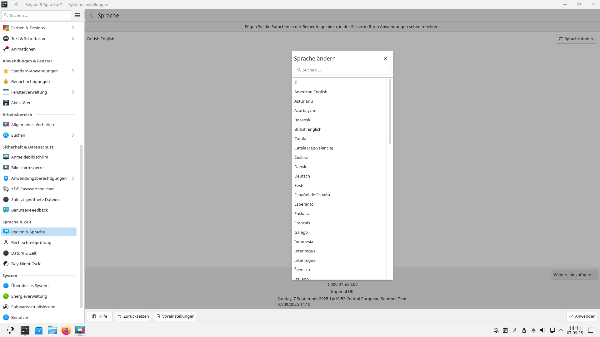
Task: Click the Sprache ändern button at top right
Action: pos(576,39)
